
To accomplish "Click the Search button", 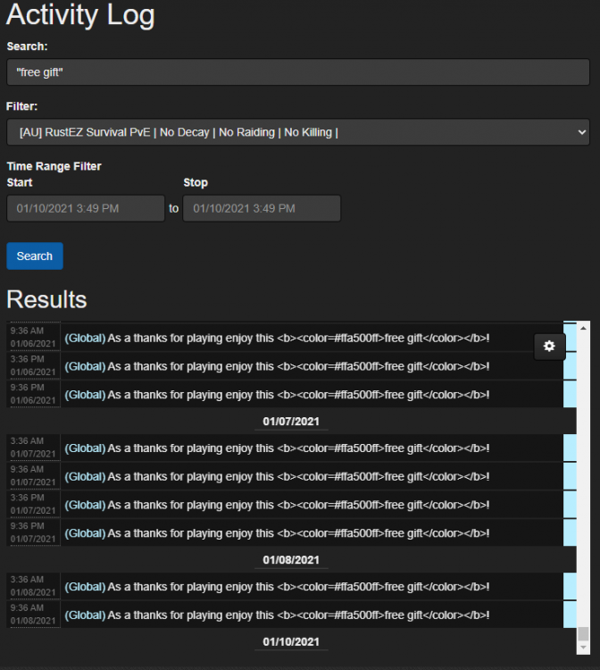I will point(35,255).
